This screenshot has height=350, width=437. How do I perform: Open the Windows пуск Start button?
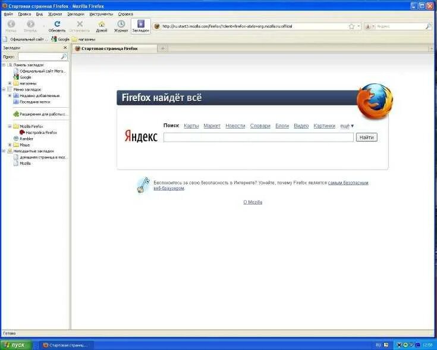(16, 345)
